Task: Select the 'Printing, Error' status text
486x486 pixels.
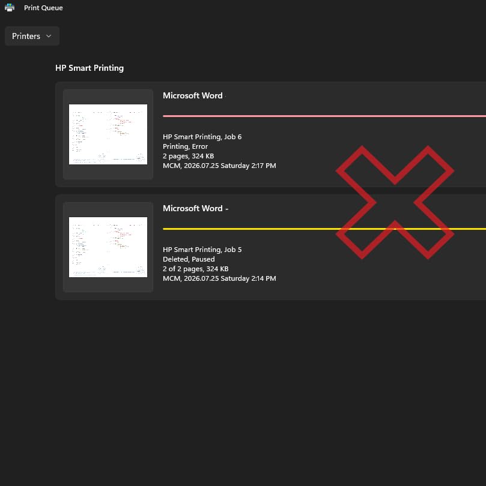Action: tap(185, 146)
